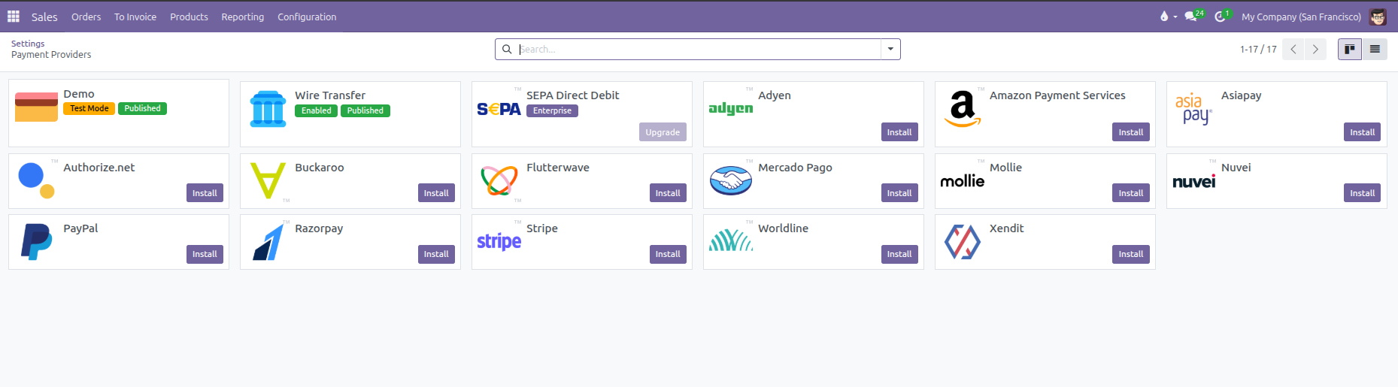Click the SEPA logo
The height and width of the screenshot is (387, 1398).
499,109
